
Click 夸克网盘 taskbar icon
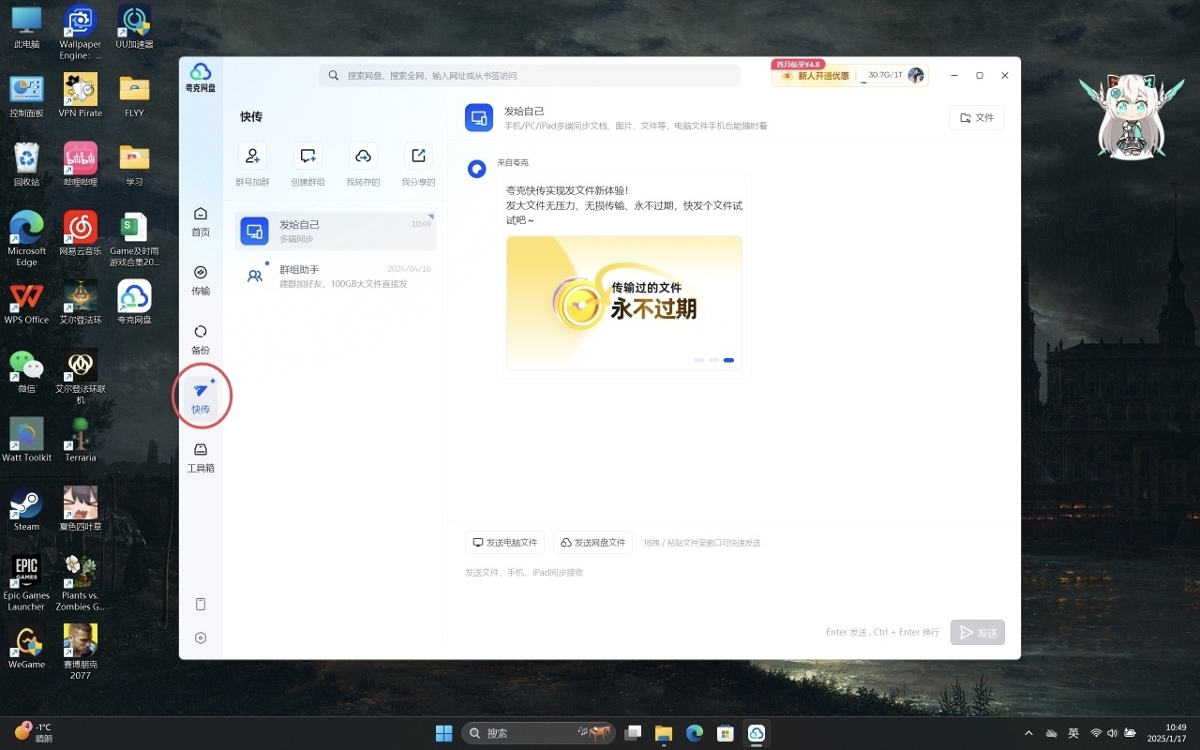(756, 733)
